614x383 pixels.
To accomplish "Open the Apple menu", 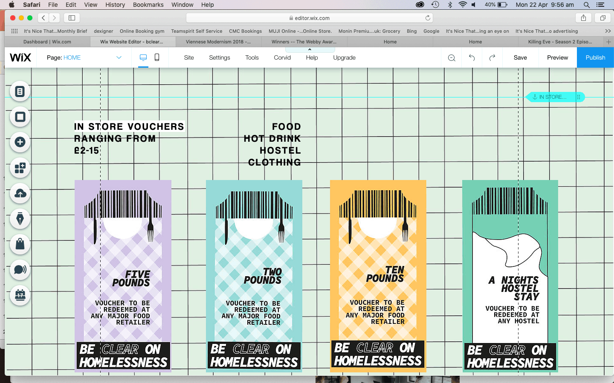I will point(12,5).
